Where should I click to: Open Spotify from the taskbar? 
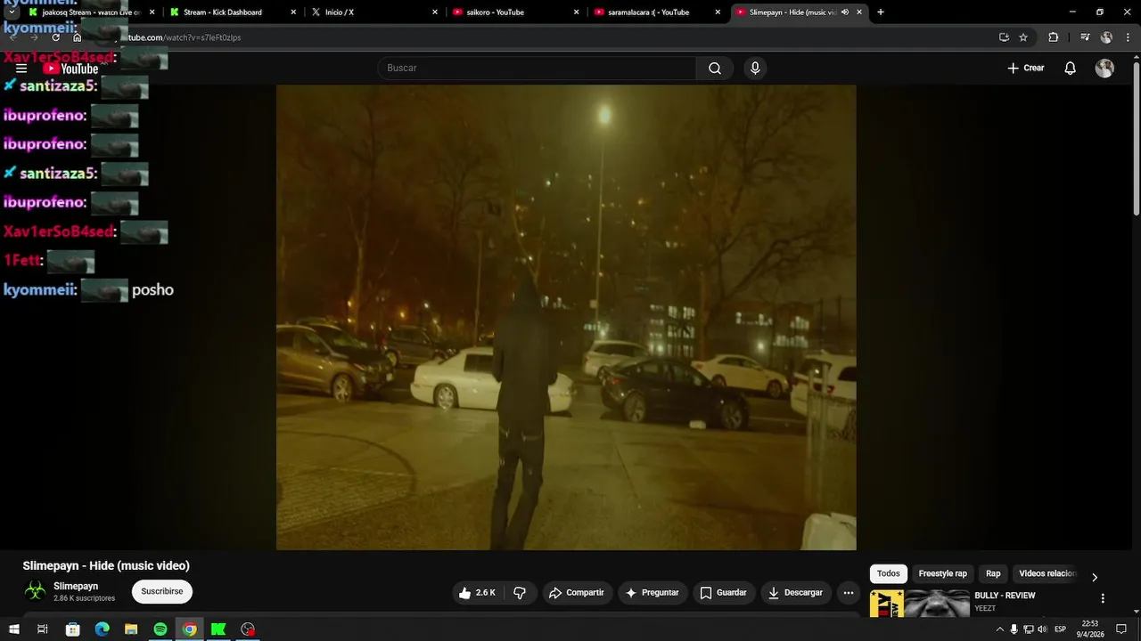(x=160, y=629)
